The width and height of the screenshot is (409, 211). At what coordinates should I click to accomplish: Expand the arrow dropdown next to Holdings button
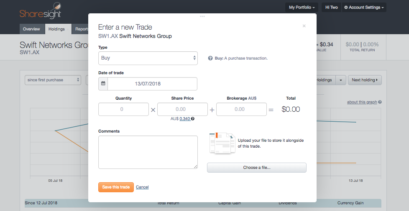tap(341, 80)
